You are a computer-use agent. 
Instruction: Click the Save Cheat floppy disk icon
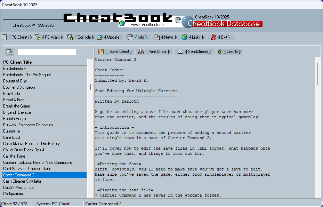[101, 51]
